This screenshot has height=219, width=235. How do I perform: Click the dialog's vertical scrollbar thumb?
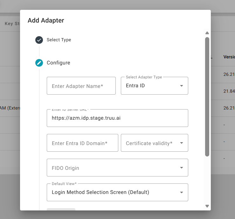[x=207, y=97]
